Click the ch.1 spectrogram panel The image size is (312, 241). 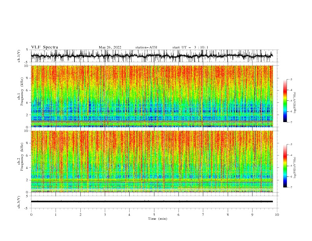(152, 96)
